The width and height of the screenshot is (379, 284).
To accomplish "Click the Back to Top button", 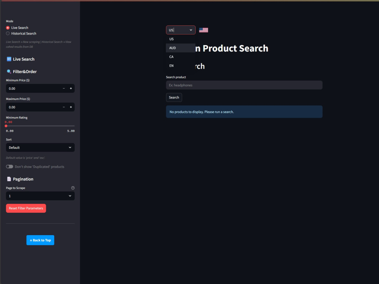I will pyautogui.click(x=41, y=240).
